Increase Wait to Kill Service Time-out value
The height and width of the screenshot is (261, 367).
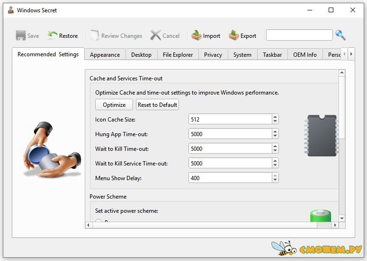275,161
